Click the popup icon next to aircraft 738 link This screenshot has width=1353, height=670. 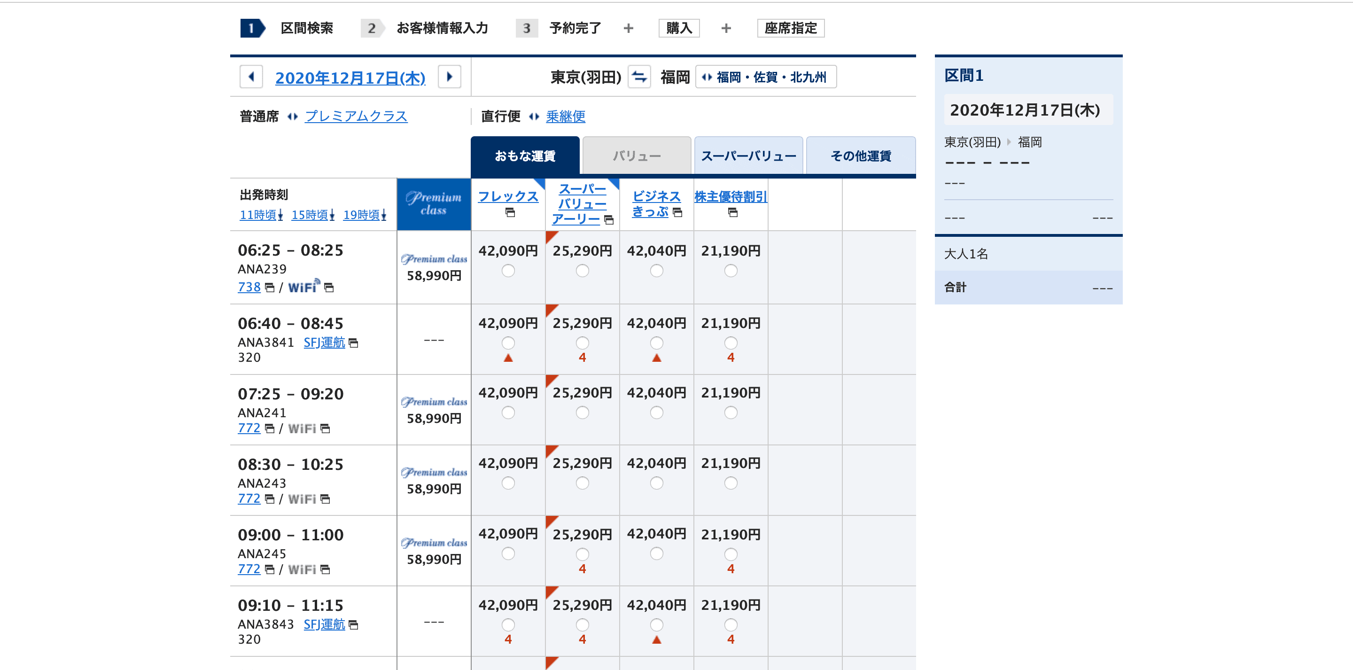(270, 287)
